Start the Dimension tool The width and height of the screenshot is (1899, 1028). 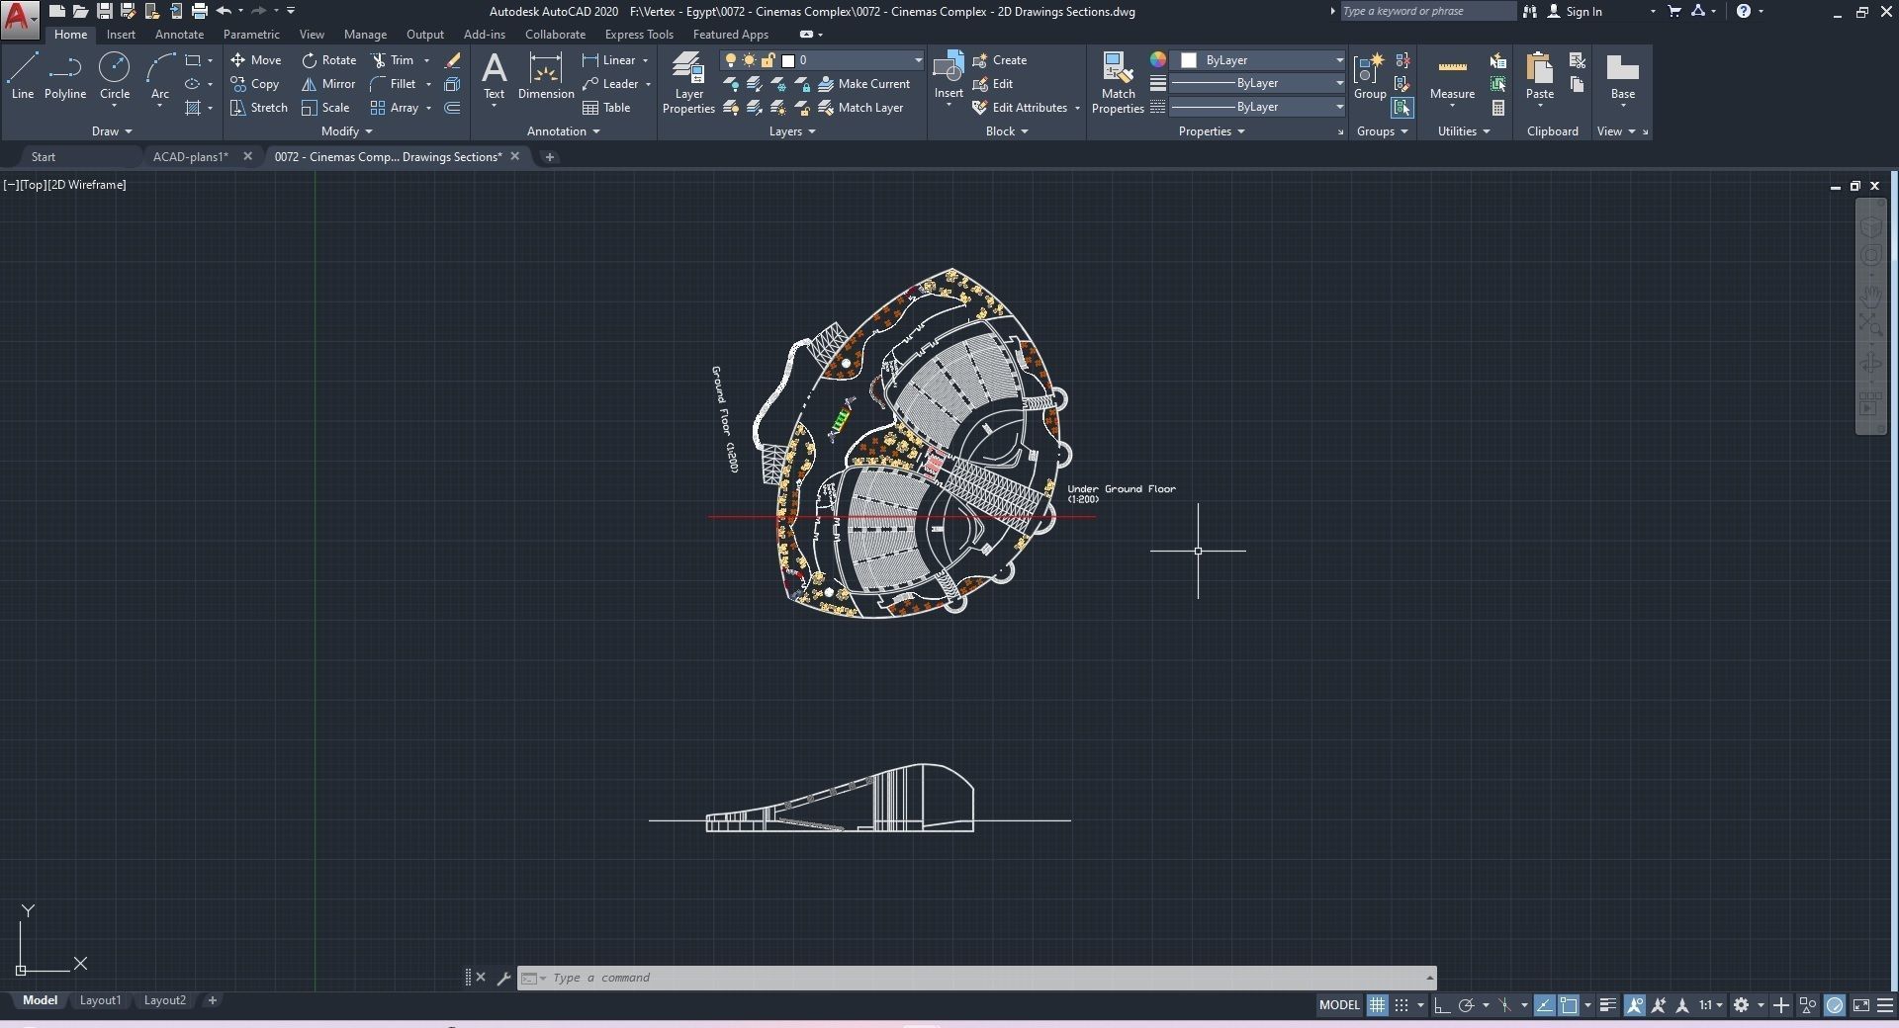pyautogui.click(x=546, y=76)
